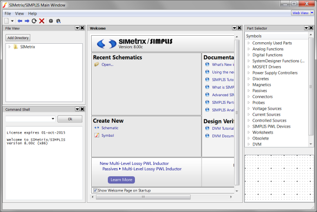Click the globe icon beside DVM Documentation
This screenshot has width=317, height=212.
coord(207,136)
